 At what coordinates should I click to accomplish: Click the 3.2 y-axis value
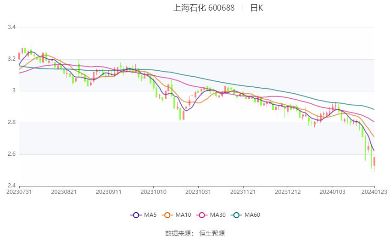[x=11, y=59]
